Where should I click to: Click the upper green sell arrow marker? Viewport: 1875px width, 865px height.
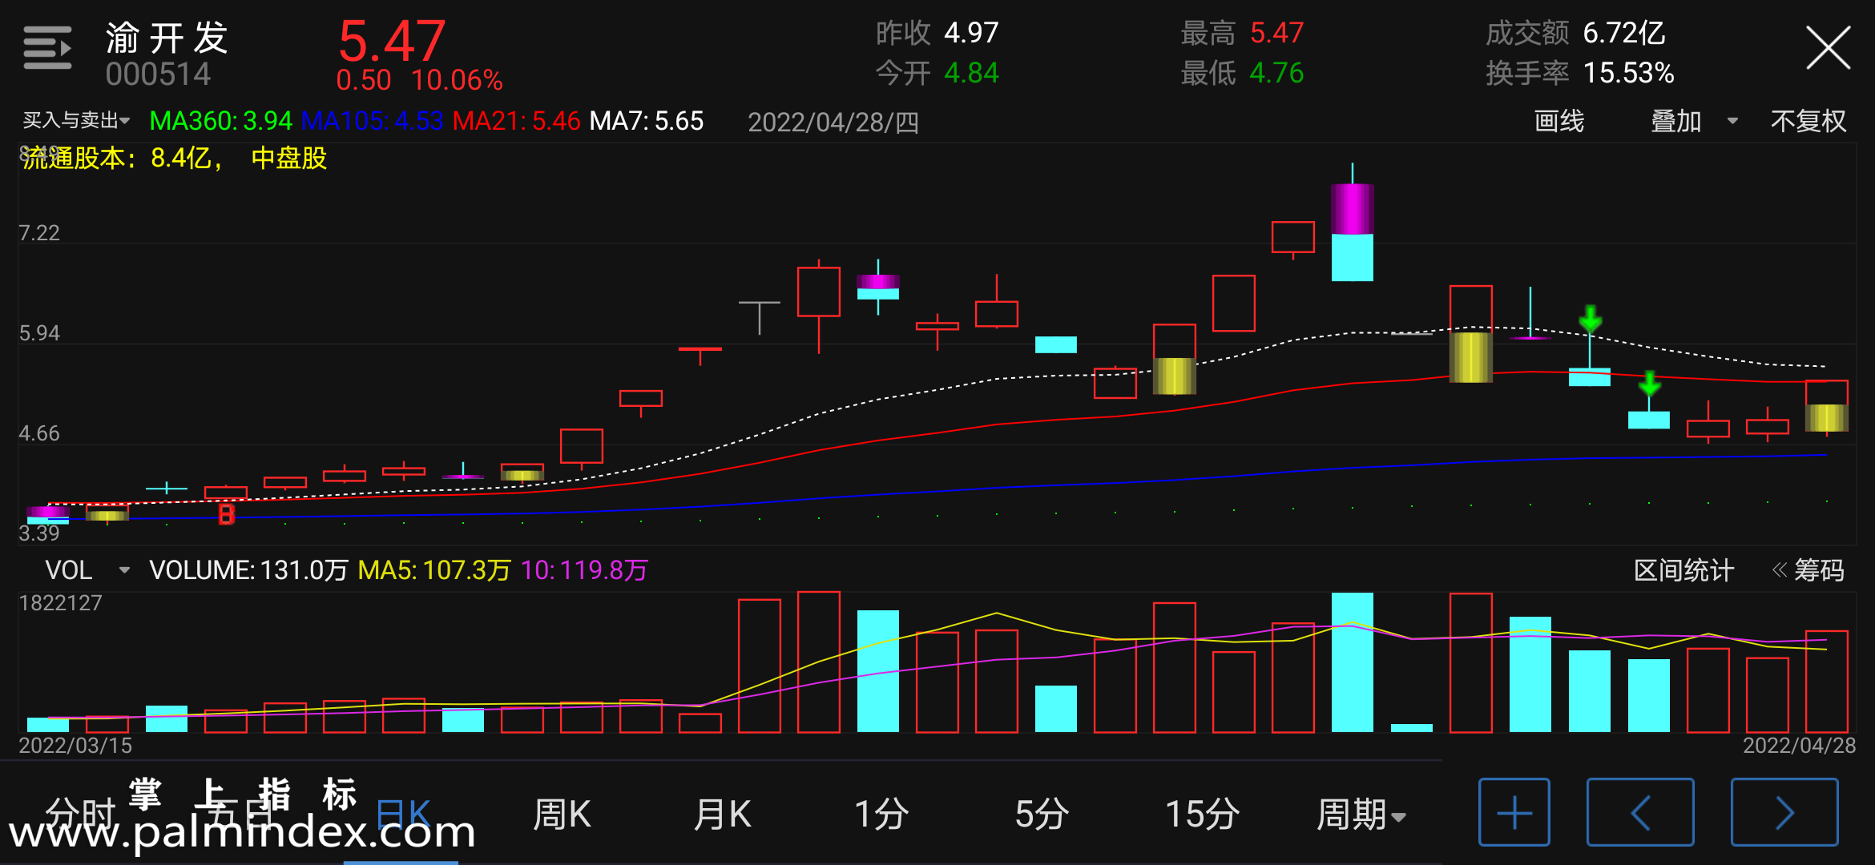[x=1590, y=319]
